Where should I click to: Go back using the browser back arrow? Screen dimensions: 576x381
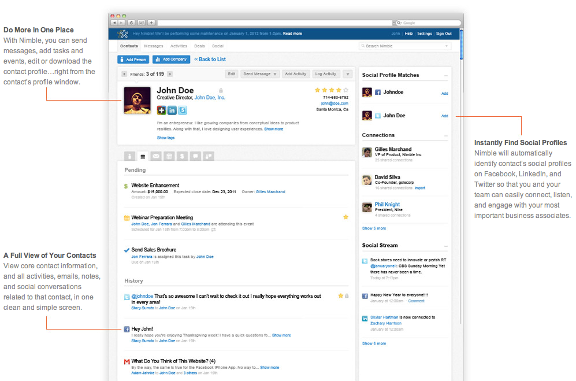tap(114, 23)
